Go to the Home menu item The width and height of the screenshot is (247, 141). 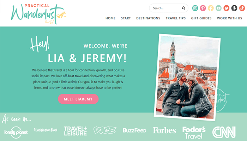(x=110, y=18)
